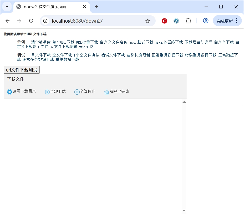Select the donw2-多文件演示页面 tab
This screenshot has width=244, height=219.
[x=50, y=7]
